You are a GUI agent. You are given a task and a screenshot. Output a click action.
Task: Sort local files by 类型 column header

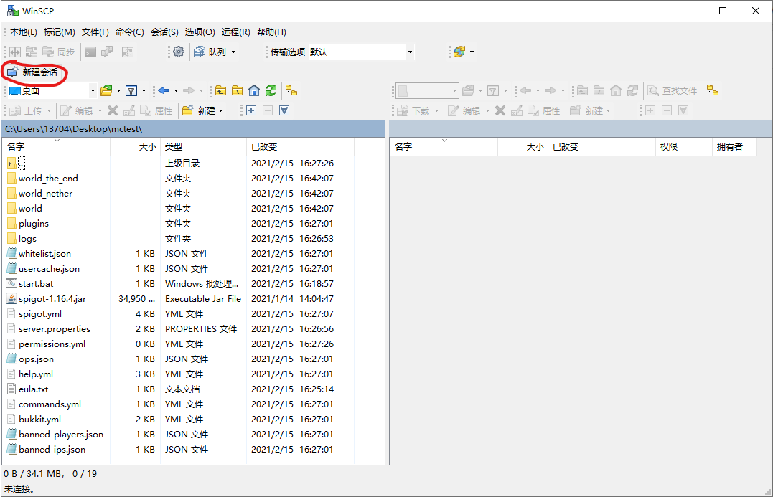coord(202,147)
